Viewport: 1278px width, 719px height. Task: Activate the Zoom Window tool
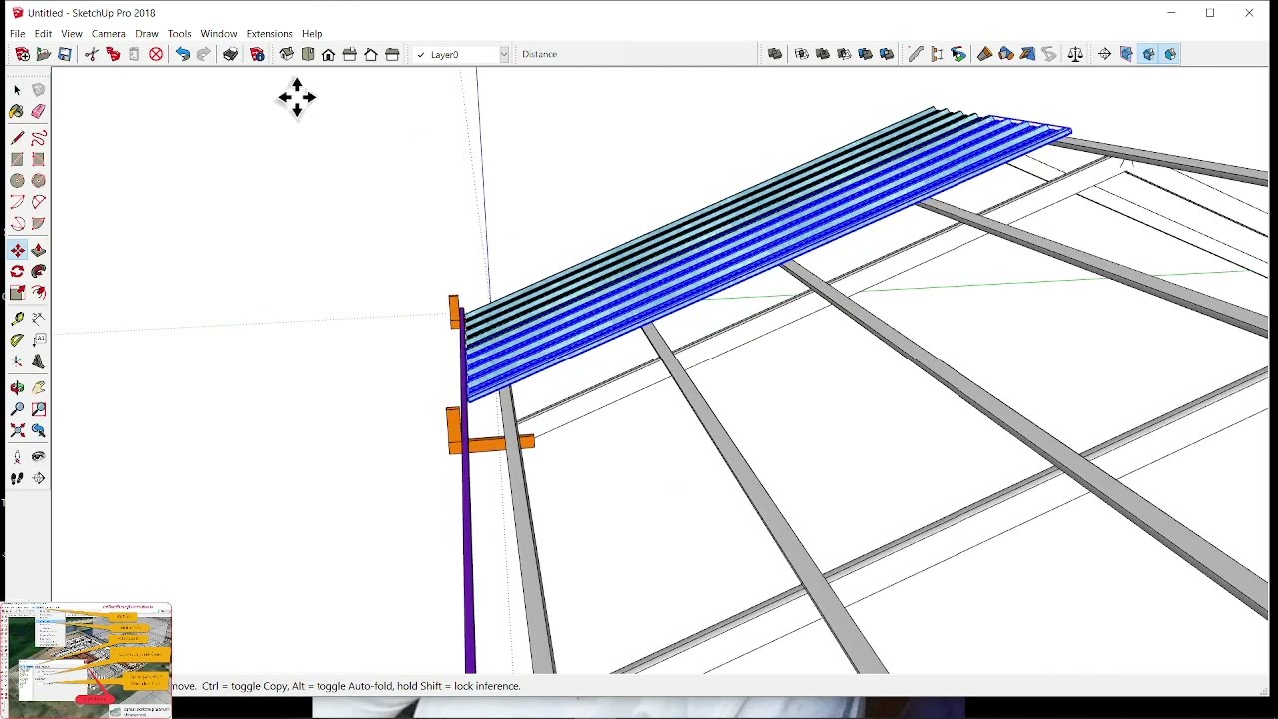[38, 409]
